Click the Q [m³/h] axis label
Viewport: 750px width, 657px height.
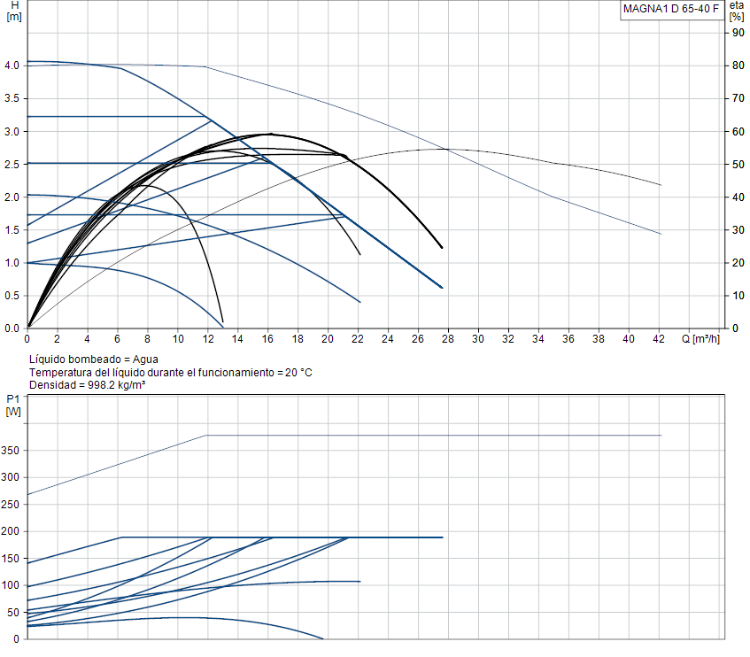[700, 339]
